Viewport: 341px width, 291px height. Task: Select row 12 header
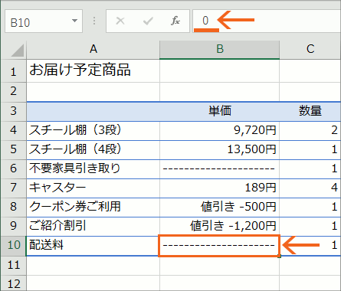tap(13, 283)
